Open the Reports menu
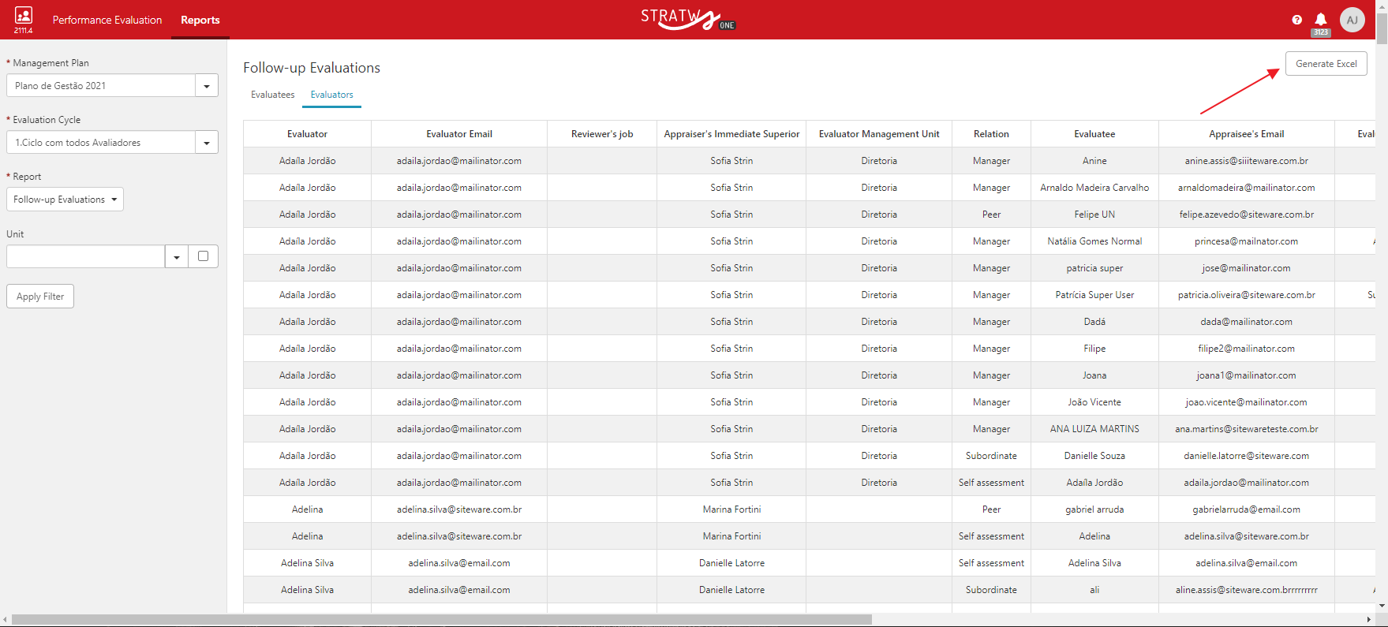Screen dimensions: 1388x627 point(200,20)
